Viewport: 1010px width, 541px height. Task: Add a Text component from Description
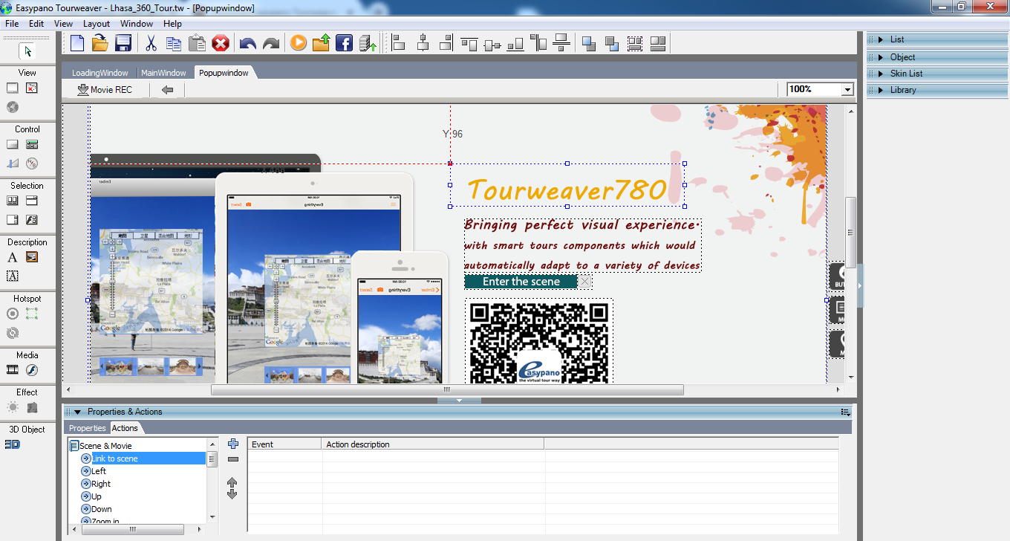click(13, 257)
